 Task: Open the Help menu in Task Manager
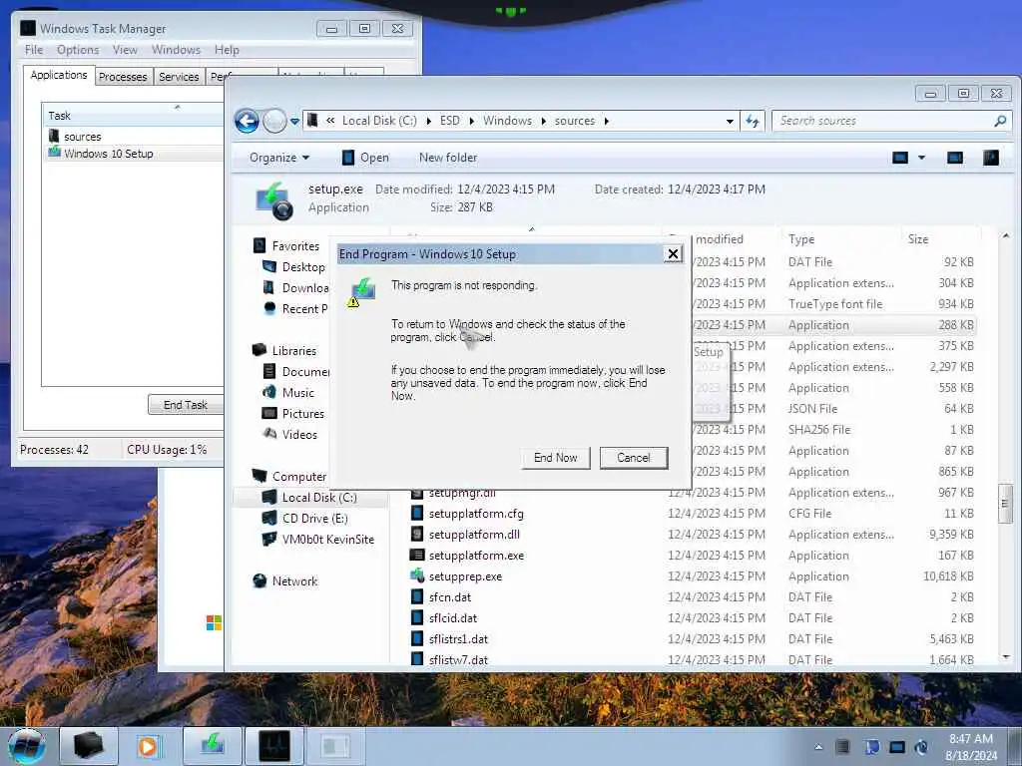point(227,50)
